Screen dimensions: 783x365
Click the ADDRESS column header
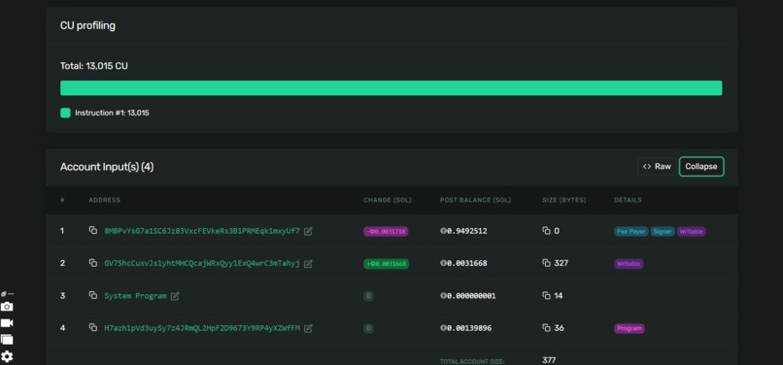coord(104,200)
